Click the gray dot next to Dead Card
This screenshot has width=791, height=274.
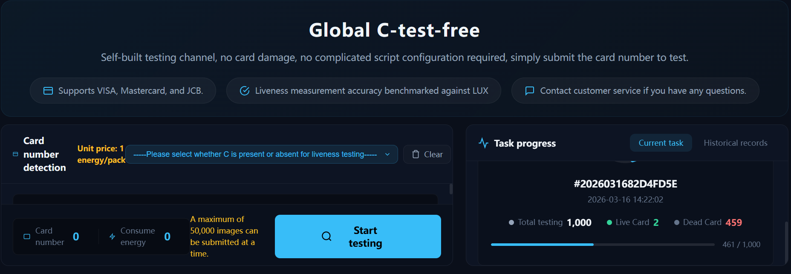(x=677, y=222)
